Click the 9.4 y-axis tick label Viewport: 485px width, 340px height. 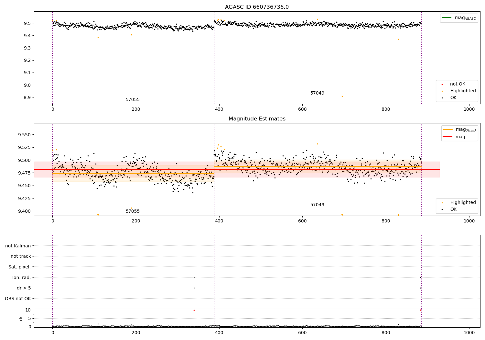click(x=27, y=36)
